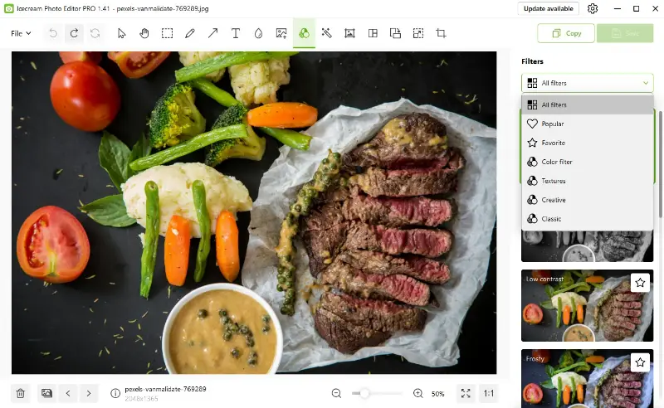
Task: Select Textures in filter category list
Action: (x=554, y=181)
